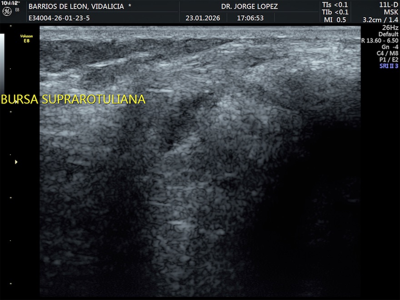The image size is (400, 300).
Task: Click the 26Hz frame rate readout
Action: point(390,28)
